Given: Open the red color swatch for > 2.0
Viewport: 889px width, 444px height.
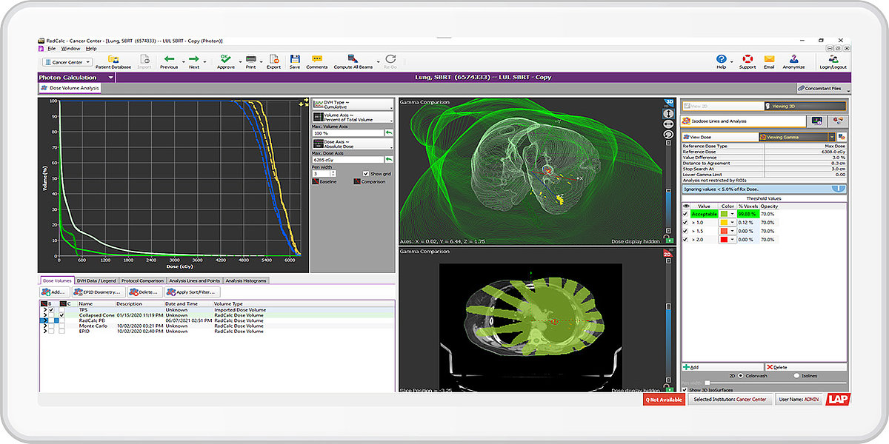Looking at the screenshot, I should (x=725, y=240).
